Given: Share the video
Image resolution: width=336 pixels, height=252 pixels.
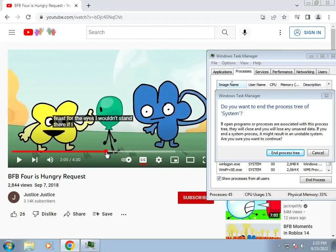Looking at the screenshot, I should point(74,214).
